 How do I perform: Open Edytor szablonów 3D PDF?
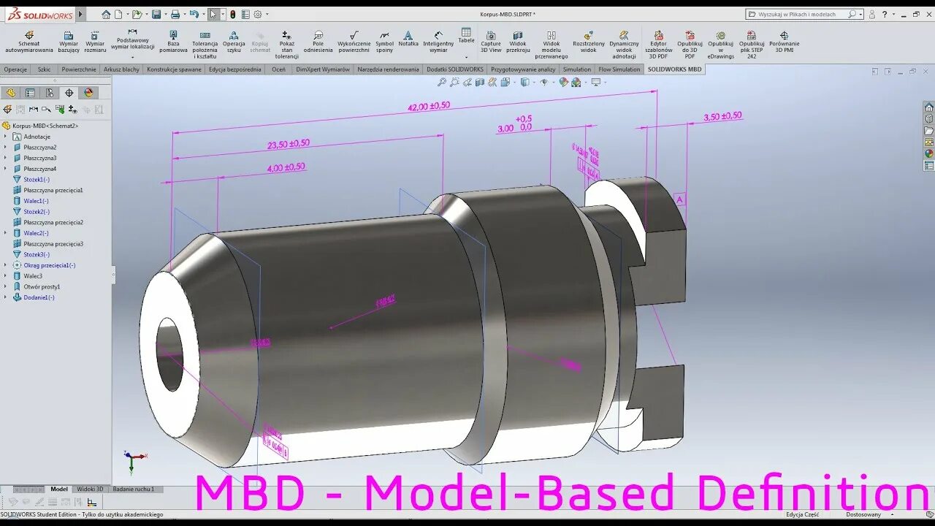coord(659,45)
